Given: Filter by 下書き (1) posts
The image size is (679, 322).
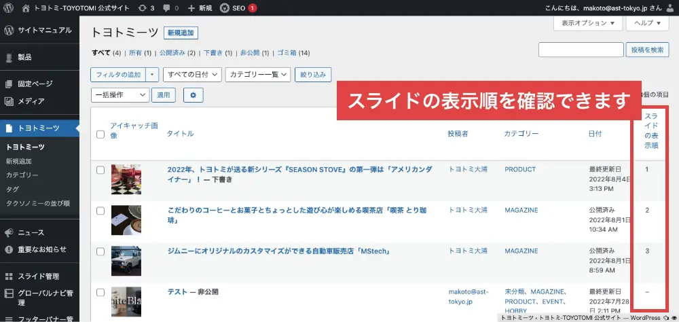Looking at the screenshot, I should (x=218, y=53).
